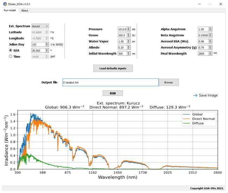Viewport: 228px width, 193px height.
Task: Click the Water Vapor stepper arrows
Action: click(x=129, y=42)
